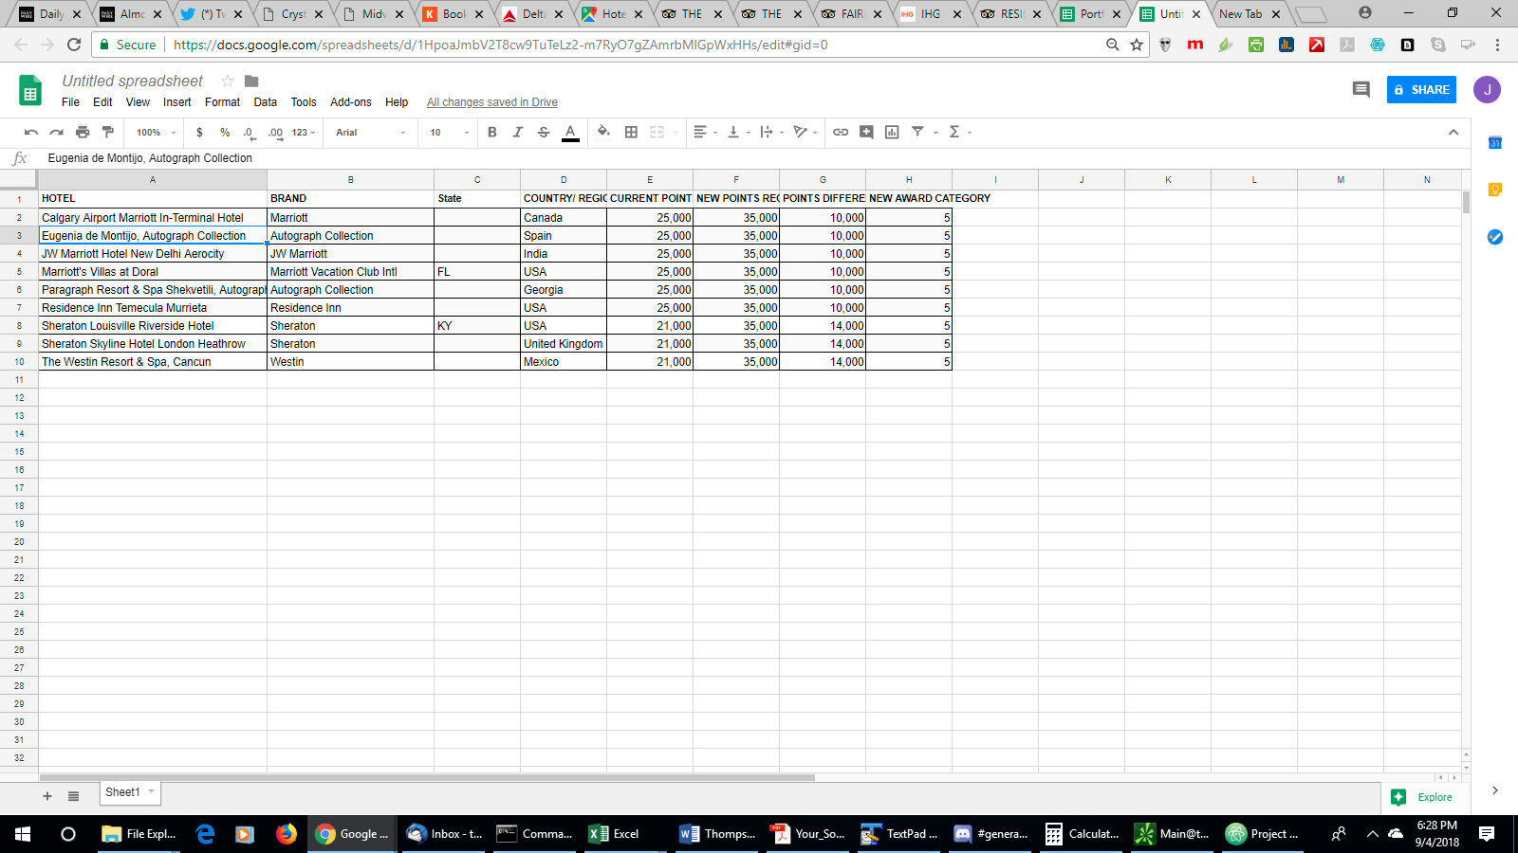This screenshot has width=1518, height=853.
Task: Select cell Sheraton Louisville Riverside Hotel
Action: [153, 326]
